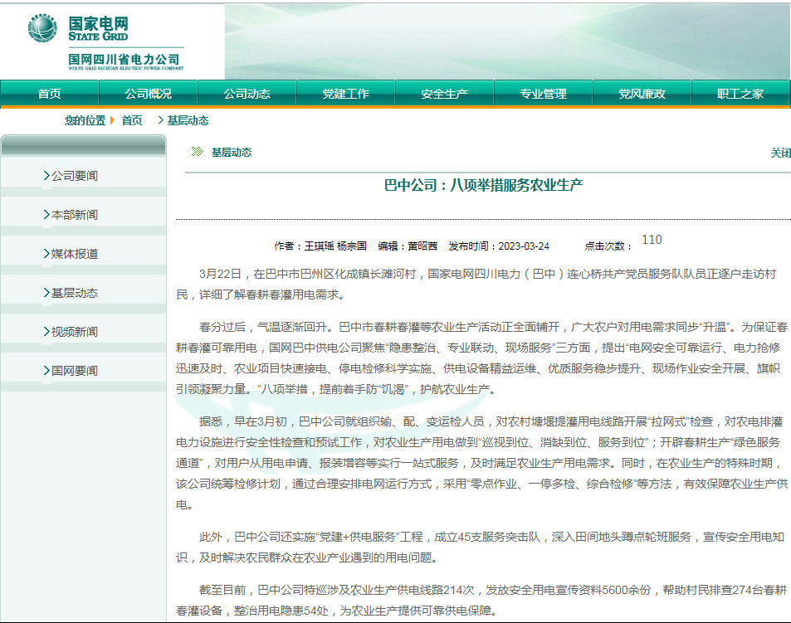Open the 职工之家 navigation tab

pos(740,94)
